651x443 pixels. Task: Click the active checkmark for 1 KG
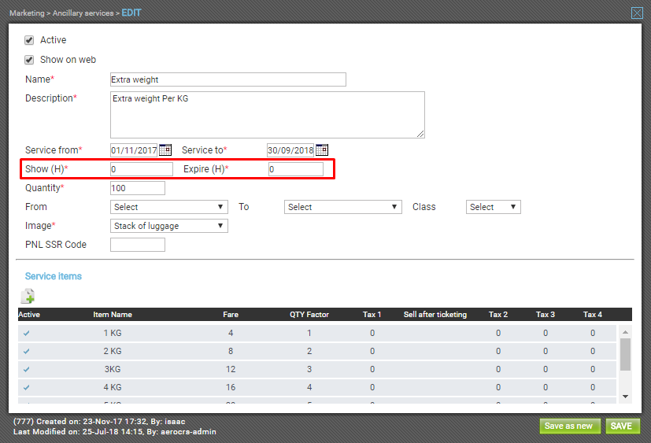coord(27,333)
